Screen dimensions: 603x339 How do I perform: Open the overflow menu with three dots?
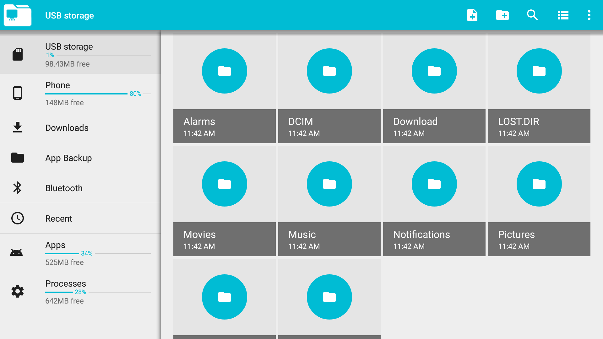(589, 15)
